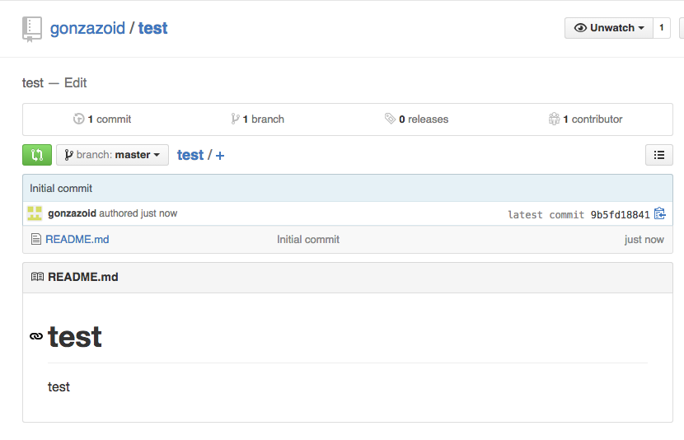Toggle the Unwatch button
This screenshot has height=440, width=684.
tap(608, 28)
